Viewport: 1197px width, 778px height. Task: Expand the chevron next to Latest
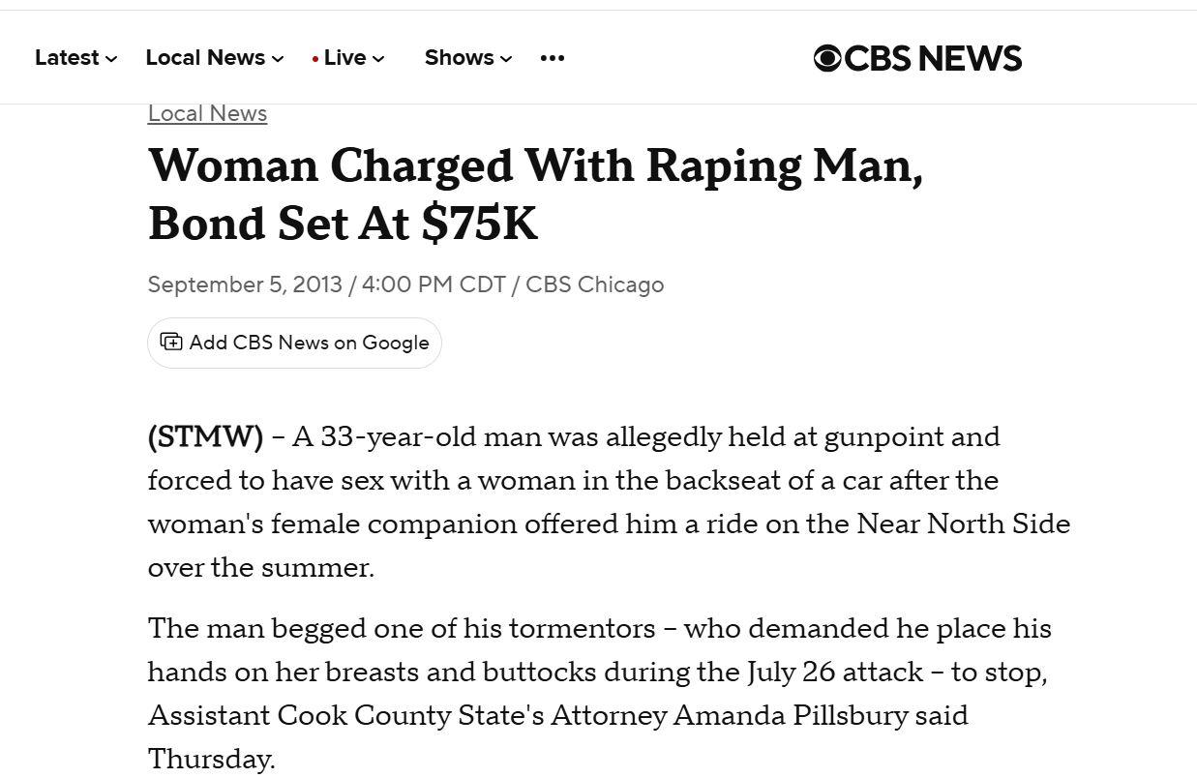tap(112, 59)
